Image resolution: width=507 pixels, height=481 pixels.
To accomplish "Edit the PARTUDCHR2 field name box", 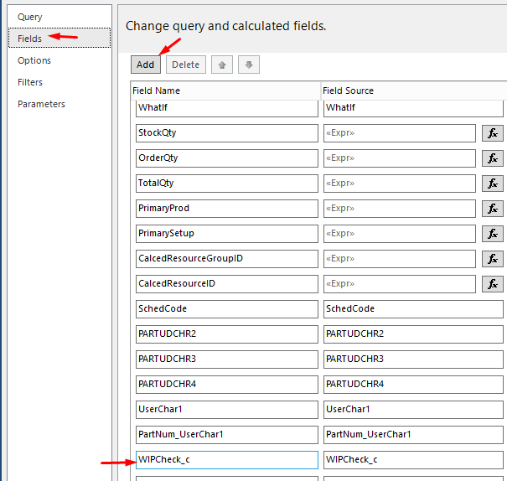I will click(x=227, y=334).
